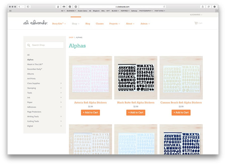Viewport: 226px width, 165px height.
Task: Open the Share icon in Safari toolbar
Action: click(202, 7)
